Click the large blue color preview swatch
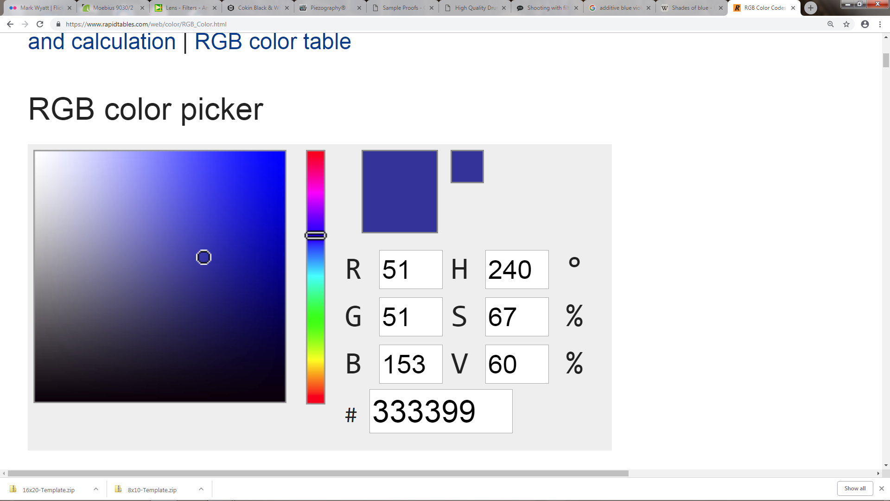Image resolution: width=890 pixels, height=501 pixels. 400,191
